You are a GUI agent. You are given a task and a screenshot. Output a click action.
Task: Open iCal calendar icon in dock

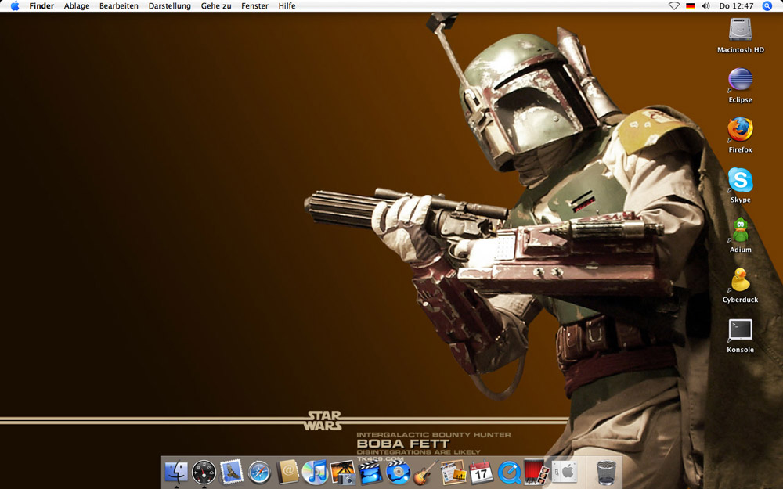pos(481,472)
